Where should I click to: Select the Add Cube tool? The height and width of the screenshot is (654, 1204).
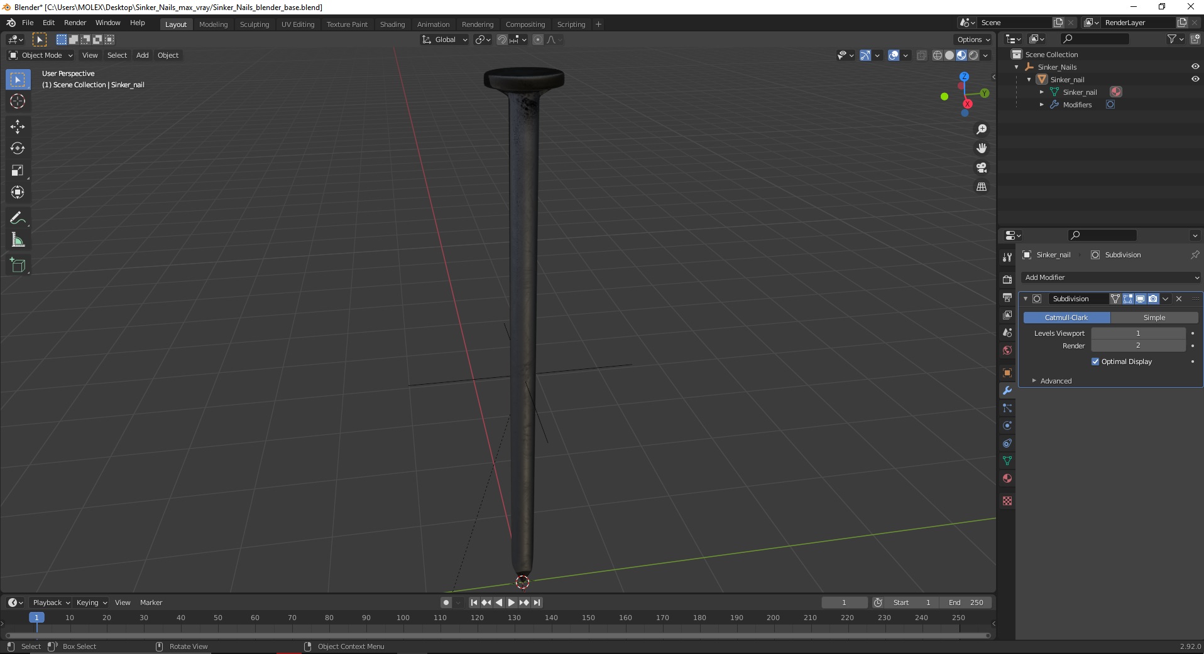(18, 265)
